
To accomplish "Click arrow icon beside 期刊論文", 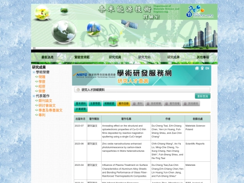I will click(x=37, y=101).
